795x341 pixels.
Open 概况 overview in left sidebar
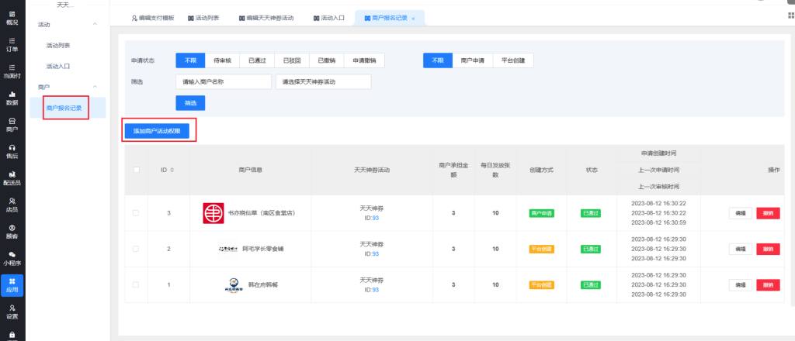pos(12,18)
